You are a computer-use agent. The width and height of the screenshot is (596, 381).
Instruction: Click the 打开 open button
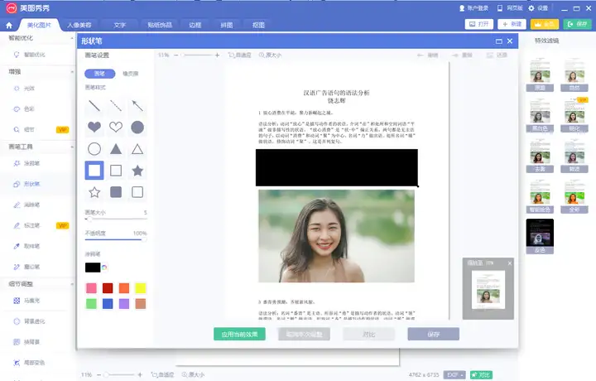coord(479,24)
